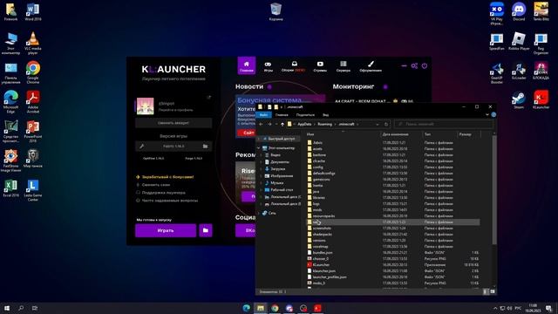Screen dimensions: 558x314
Task: Click folder icon in game version field
Action: coord(206,147)
